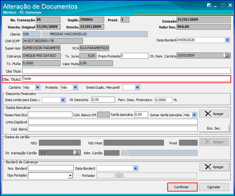
Task: Minimize the Alteração de Documentos window
Action: [x=216, y=6]
